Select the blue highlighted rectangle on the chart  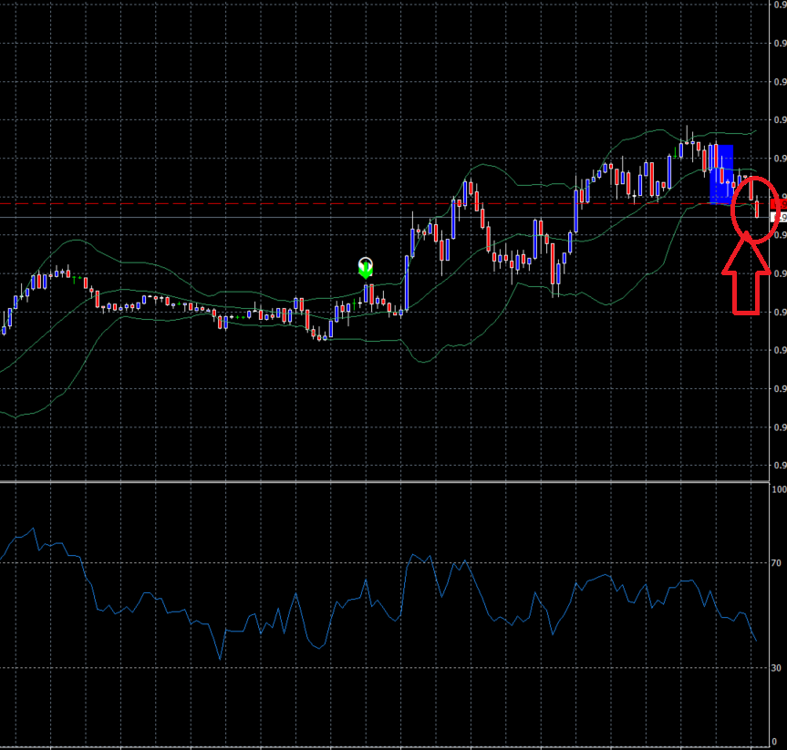(x=720, y=173)
